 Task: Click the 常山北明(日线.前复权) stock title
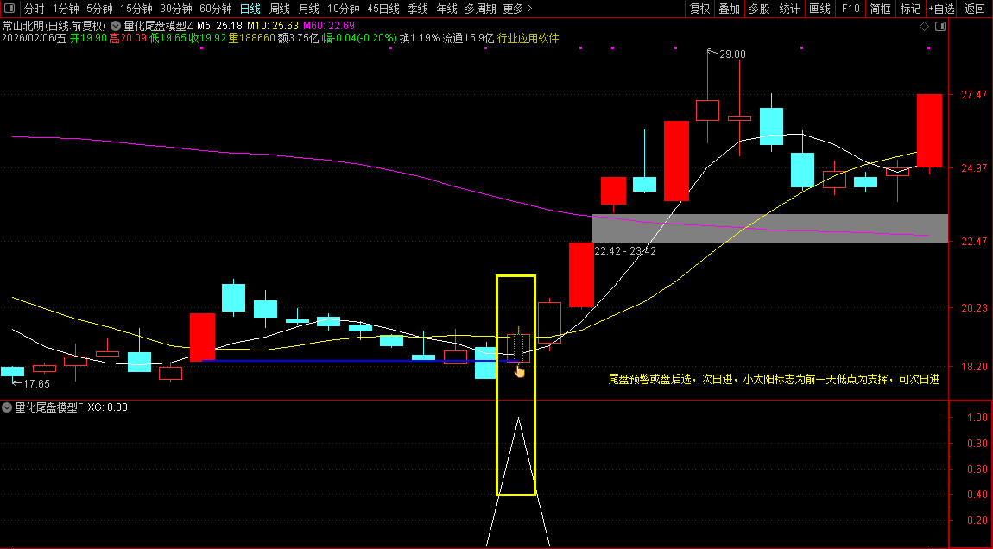click(x=54, y=26)
